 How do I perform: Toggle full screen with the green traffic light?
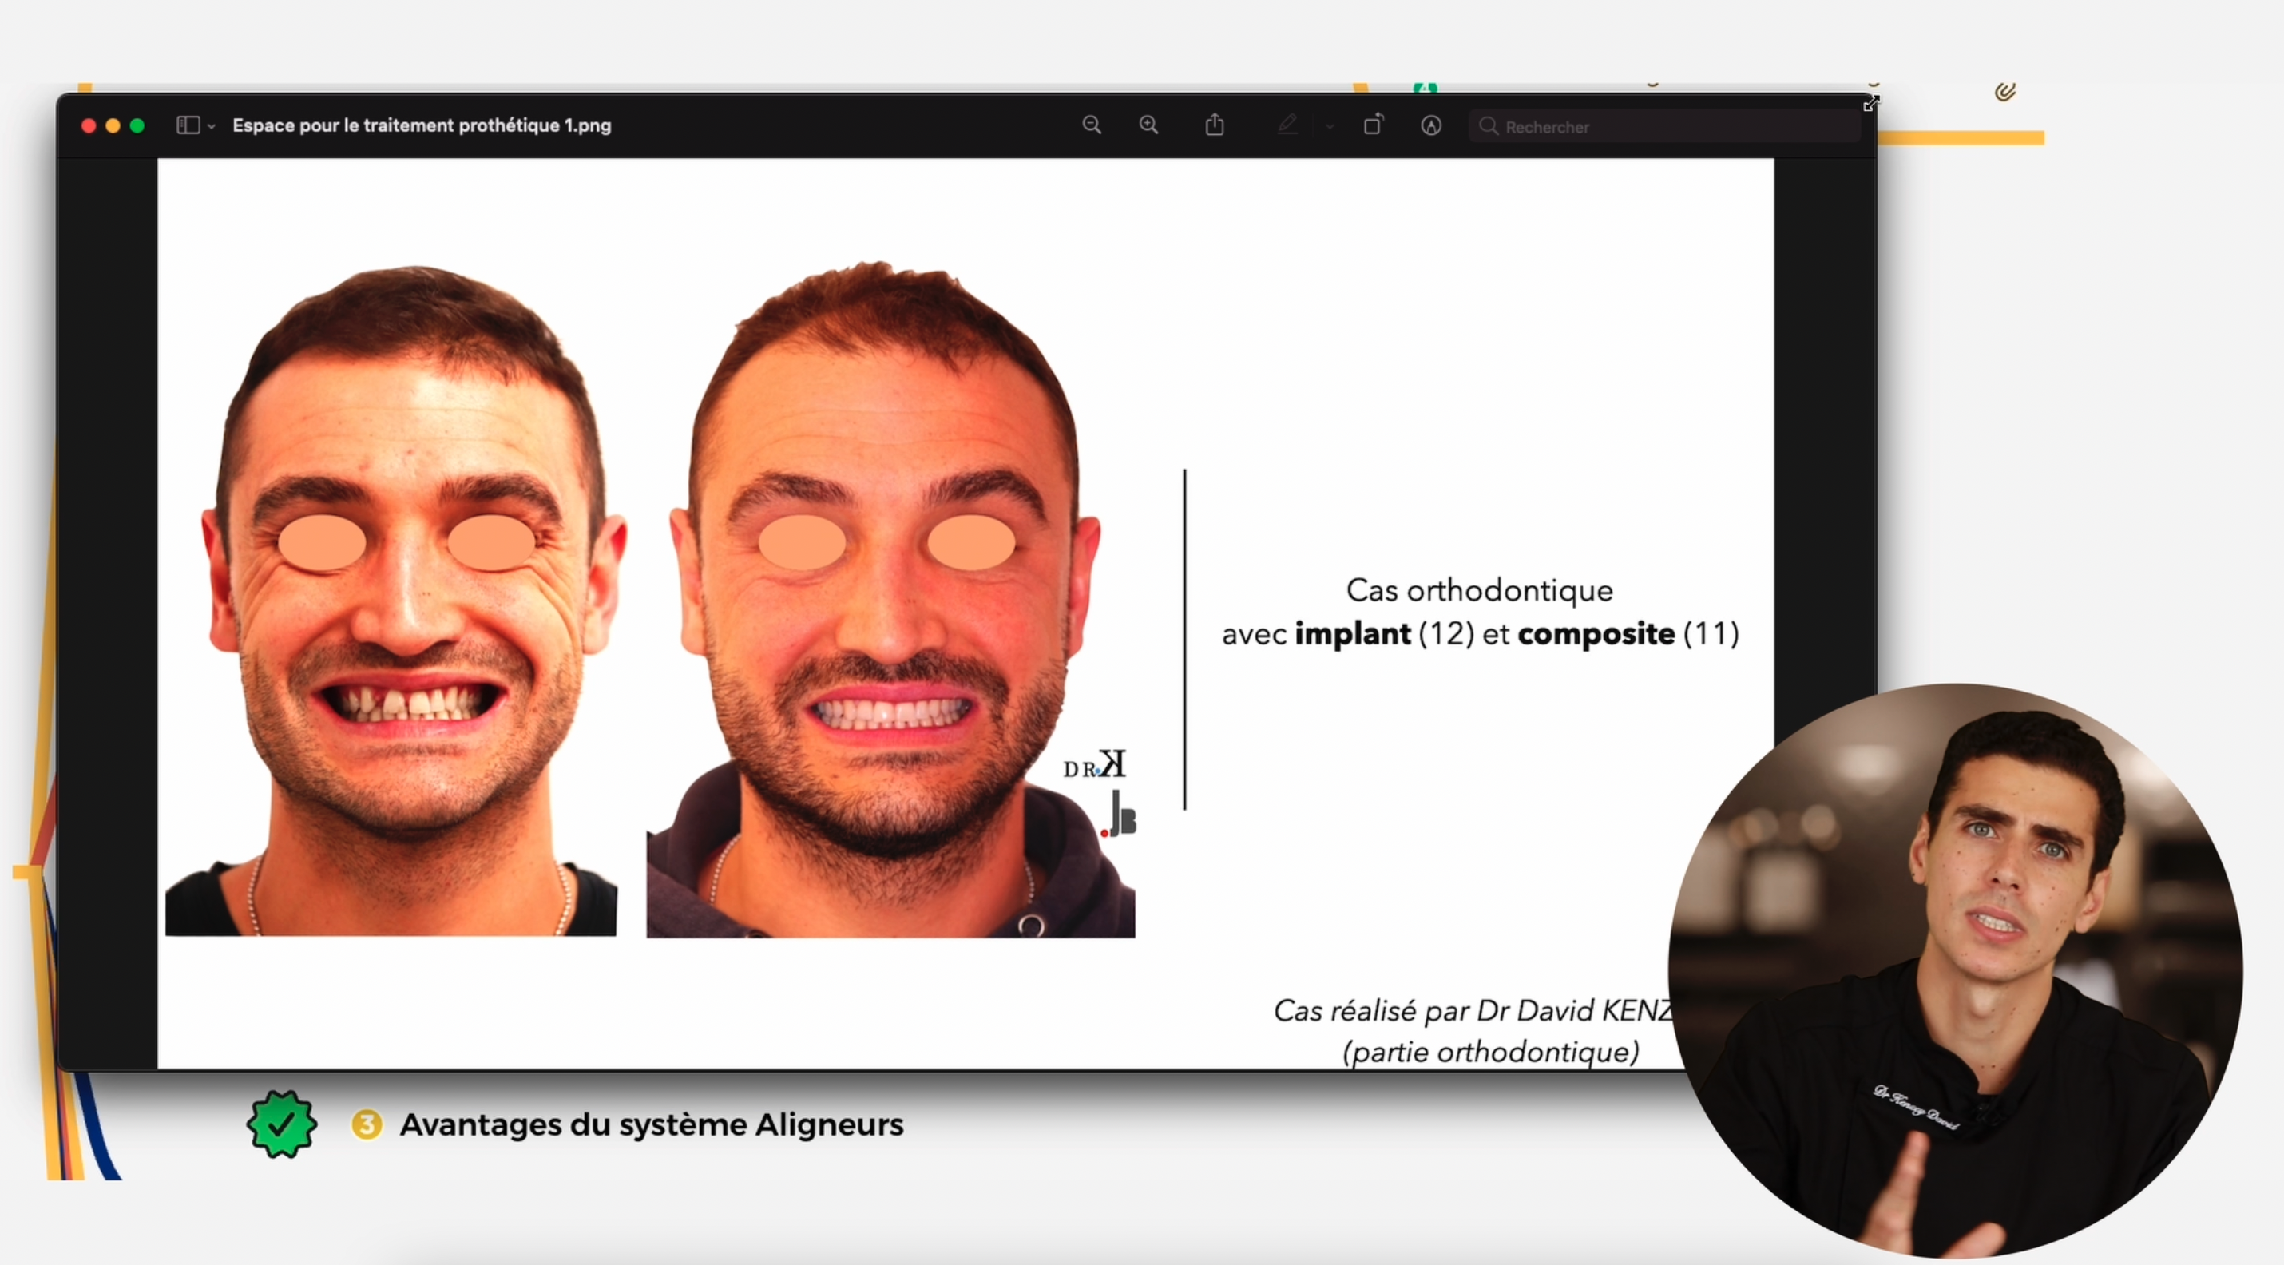(x=137, y=125)
